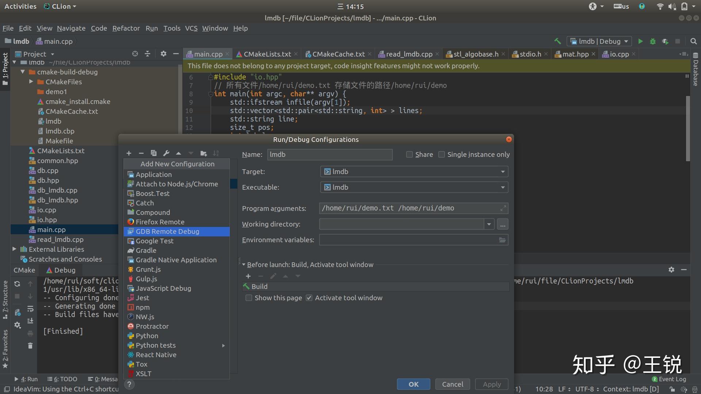Expand Program arguments field icon
701x394 pixels.
coord(503,208)
